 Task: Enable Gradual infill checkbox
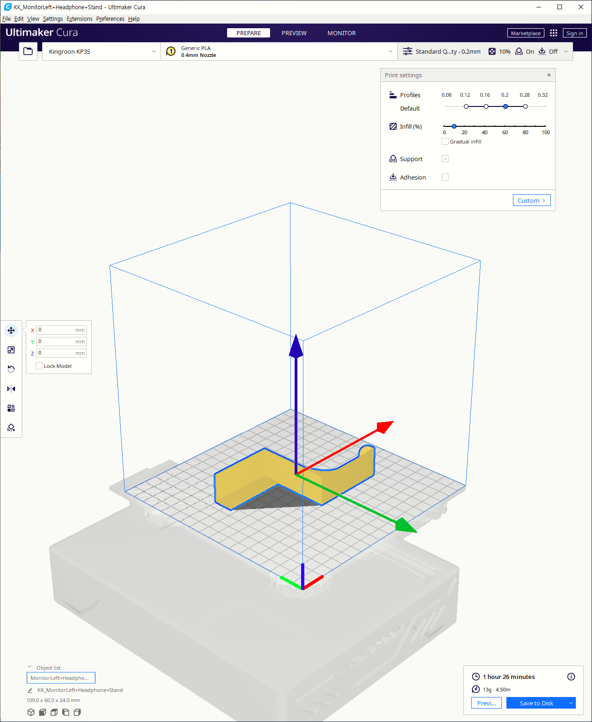(x=445, y=142)
